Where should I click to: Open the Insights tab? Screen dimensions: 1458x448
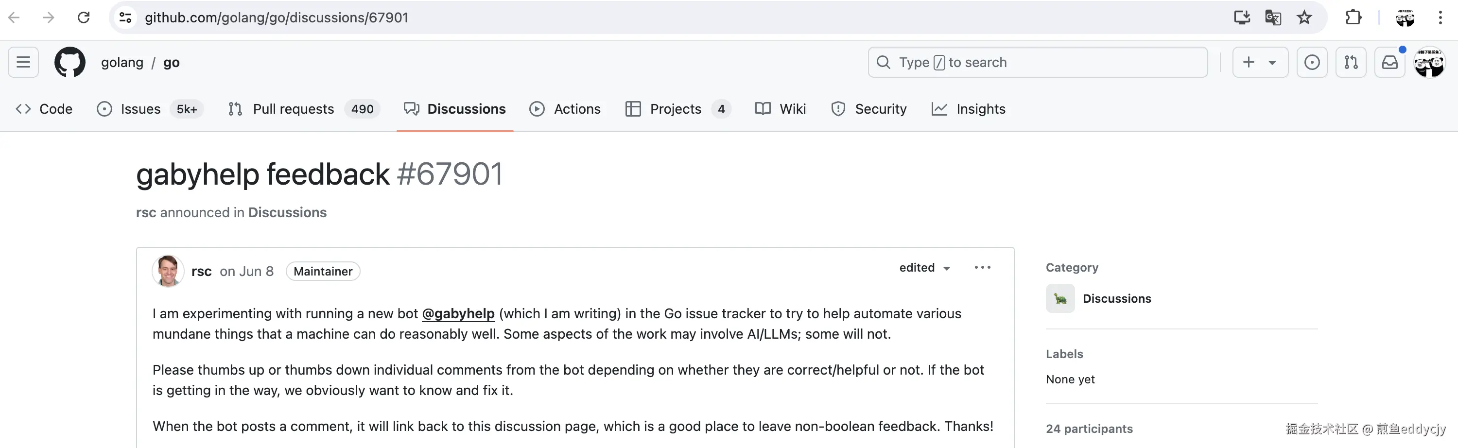[980, 109]
